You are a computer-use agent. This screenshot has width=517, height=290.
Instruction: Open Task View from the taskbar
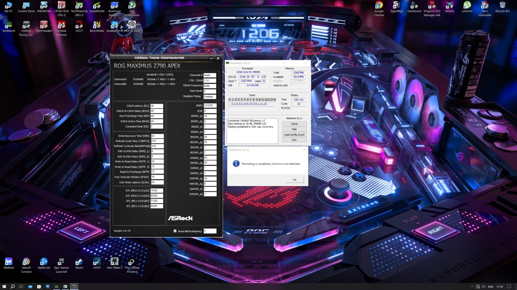tap(21, 286)
